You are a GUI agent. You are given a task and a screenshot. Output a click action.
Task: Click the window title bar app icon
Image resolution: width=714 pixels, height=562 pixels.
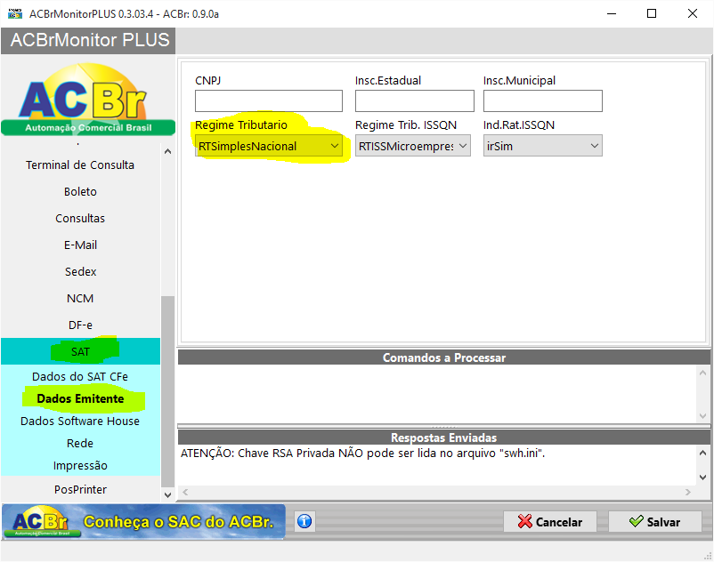[x=15, y=14]
